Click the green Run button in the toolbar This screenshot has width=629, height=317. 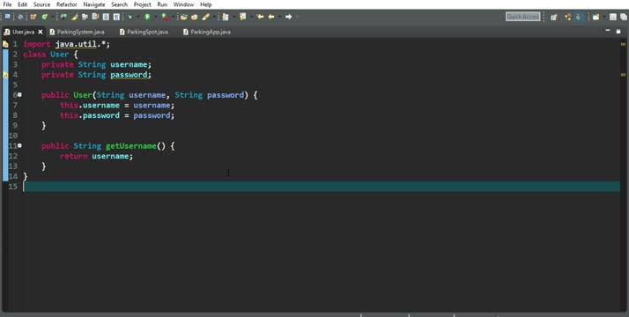click(148, 17)
